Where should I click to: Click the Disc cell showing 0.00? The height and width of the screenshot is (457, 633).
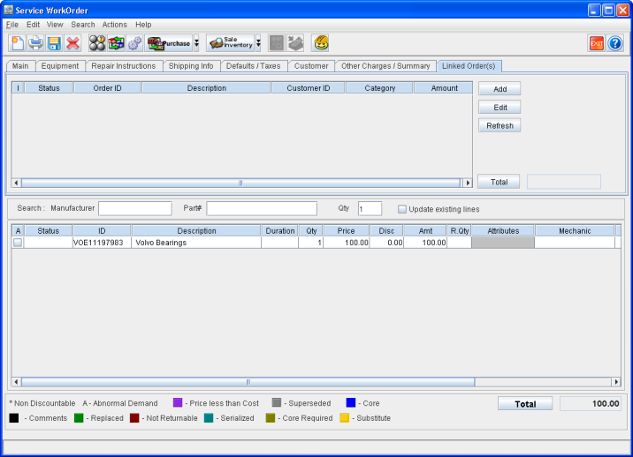tap(386, 243)
